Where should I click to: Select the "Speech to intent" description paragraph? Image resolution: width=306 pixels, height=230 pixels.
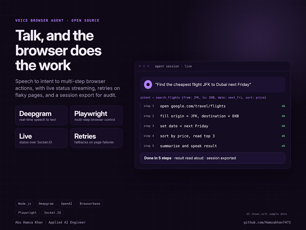(68, 88)
